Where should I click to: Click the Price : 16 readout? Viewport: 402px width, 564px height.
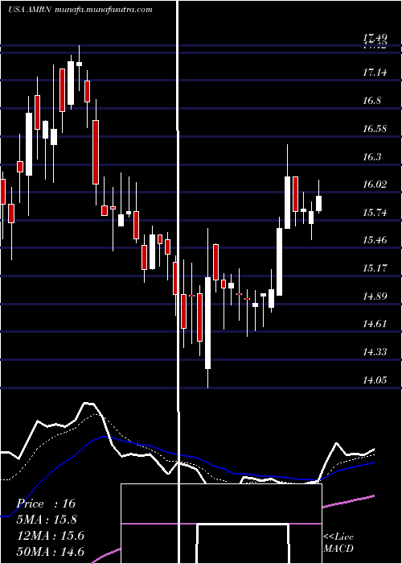(x=47, y=504)
